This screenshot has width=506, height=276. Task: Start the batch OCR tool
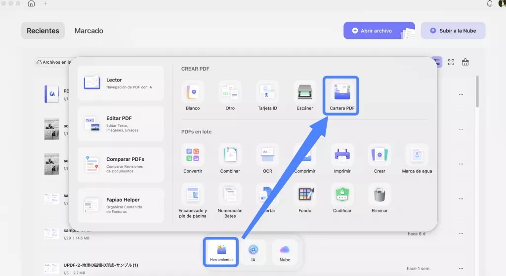point(267,159)
